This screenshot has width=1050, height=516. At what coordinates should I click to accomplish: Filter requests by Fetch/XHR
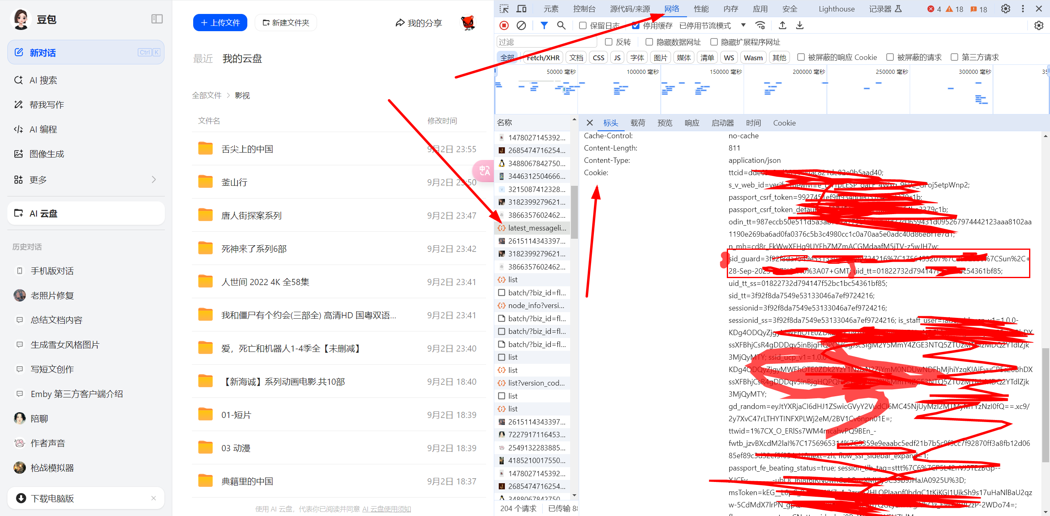pyautogui.click(x=543, y=57)
